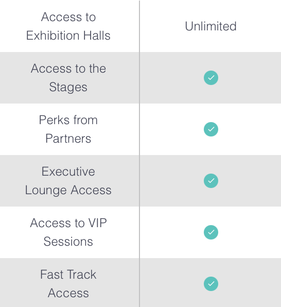Click the Access to the Stages label
This screenshot has width=281, height=307.
coord(68,78)
